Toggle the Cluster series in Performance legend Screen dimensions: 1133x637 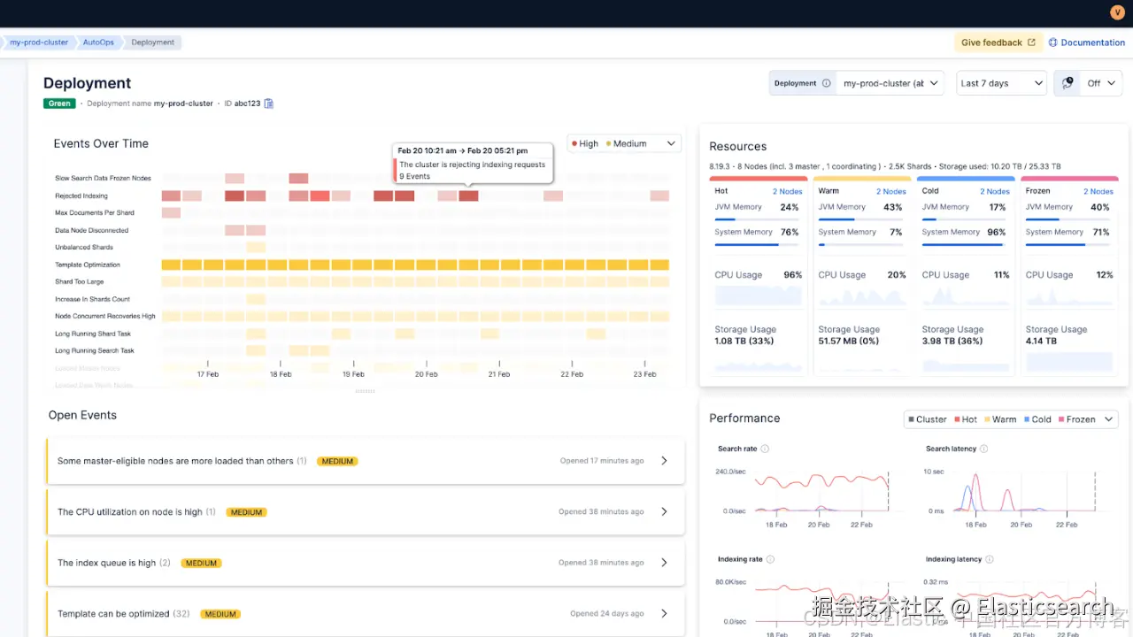[x=928, y=419]
